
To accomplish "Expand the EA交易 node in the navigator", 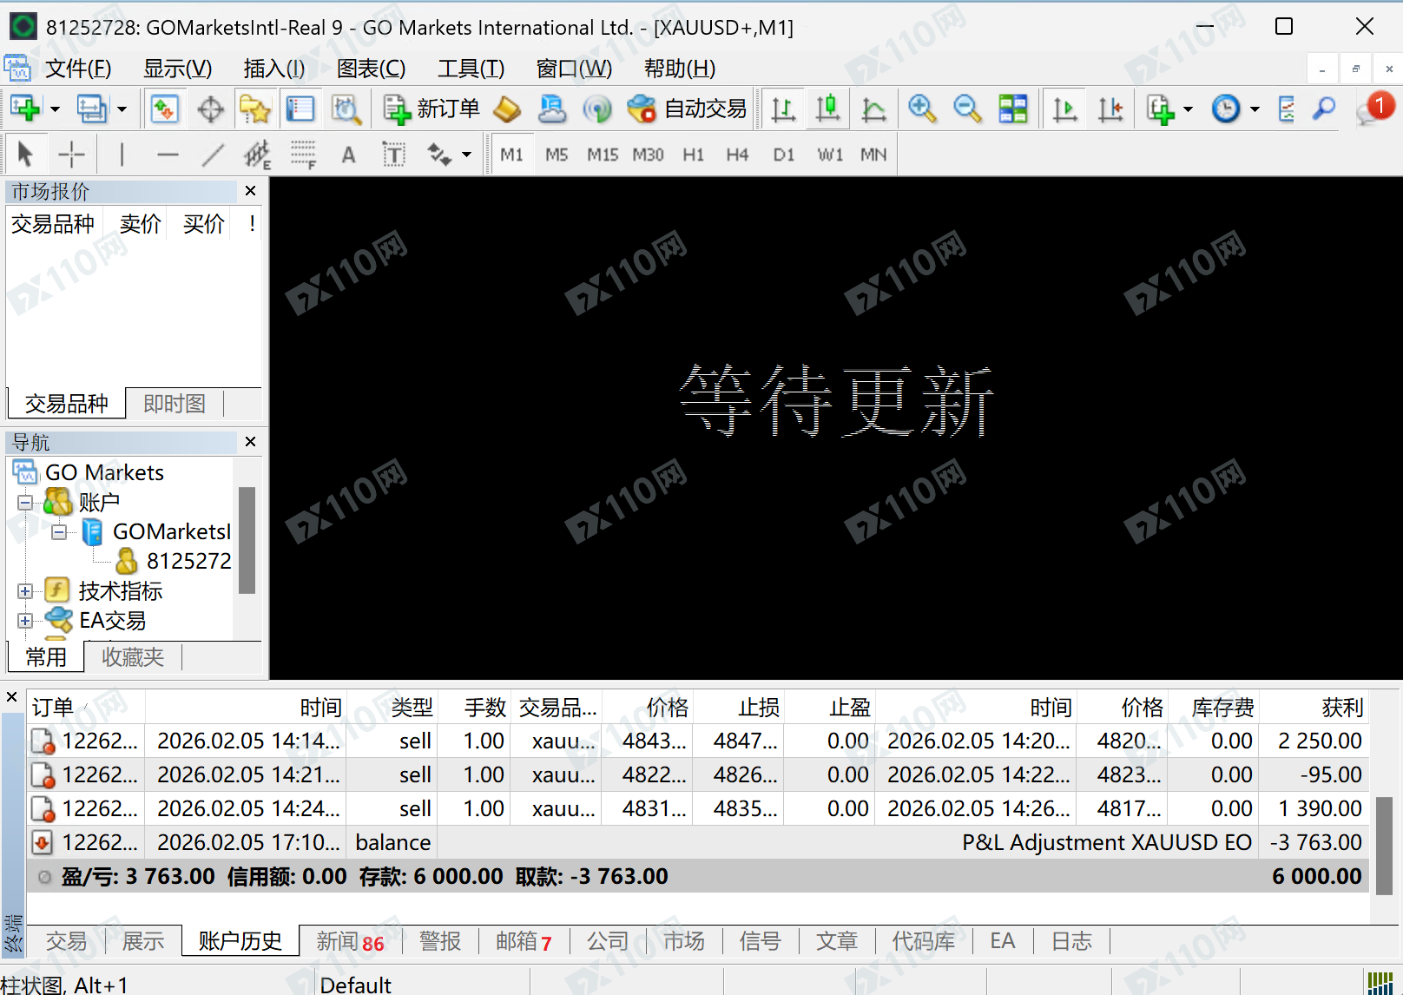I will click(x=24, y=621).
